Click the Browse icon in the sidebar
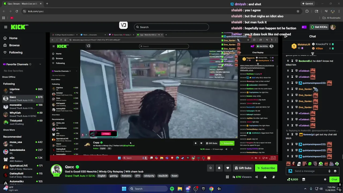This screenshot has height=193, width=343. coord(5,45)
